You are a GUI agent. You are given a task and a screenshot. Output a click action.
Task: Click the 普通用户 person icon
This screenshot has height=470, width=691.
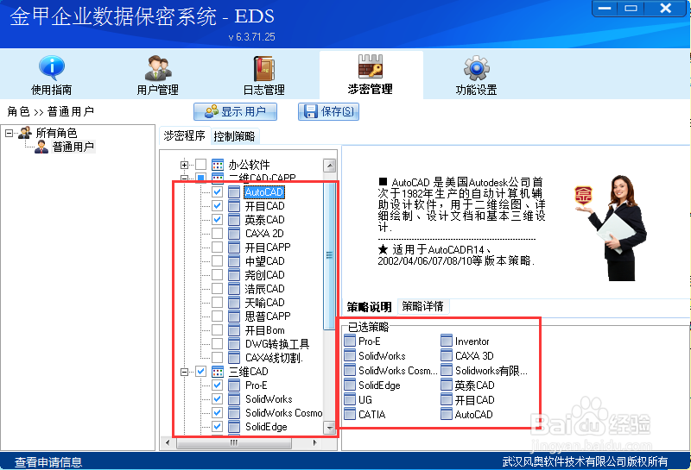[x=41, y=147]
